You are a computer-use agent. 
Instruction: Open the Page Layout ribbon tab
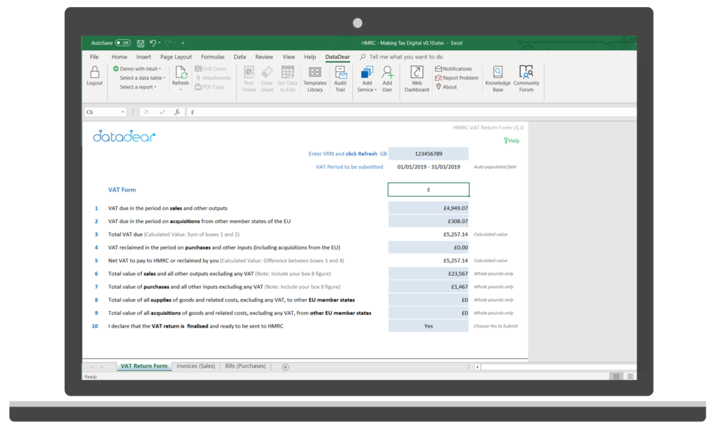tap(176, 57)
